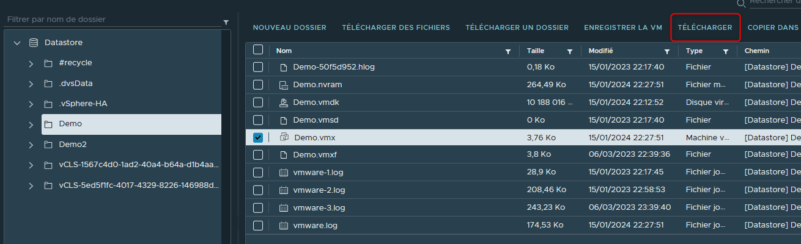
Task: Click the filter icon in Nom column
Action: tap(508, 51)
